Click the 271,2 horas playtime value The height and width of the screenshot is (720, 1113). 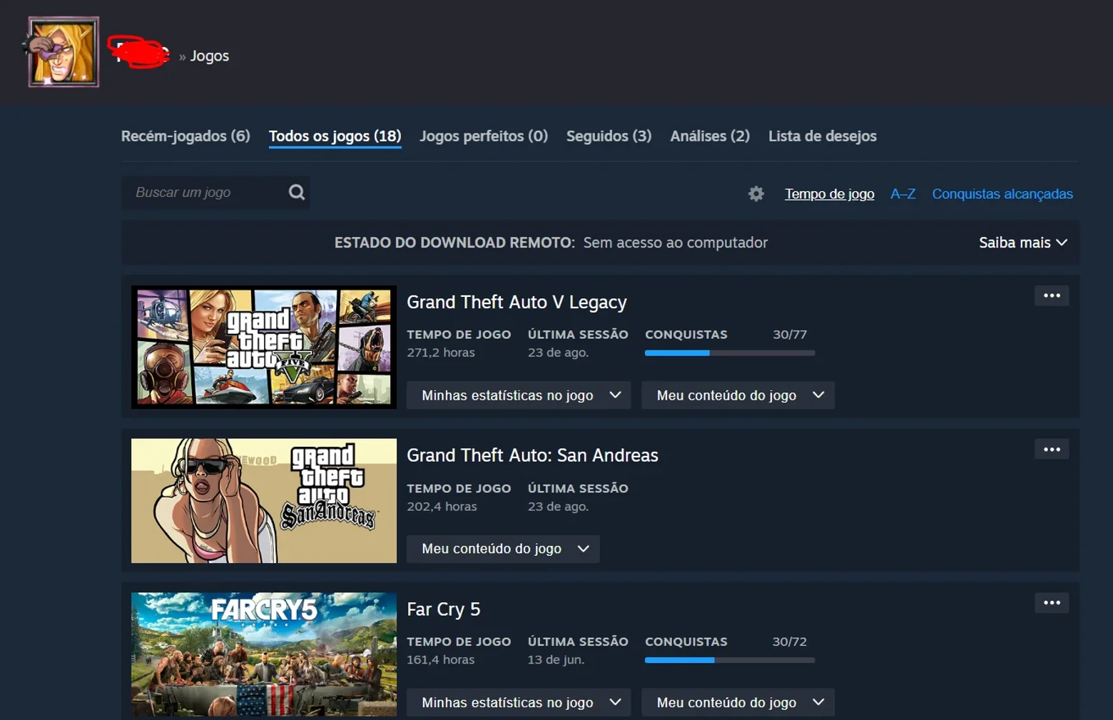pyautogui.click(x=441, y=353)
